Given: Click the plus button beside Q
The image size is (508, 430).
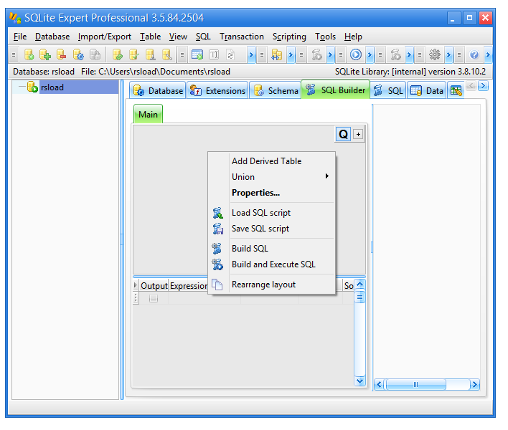Looking at the screenshot, I should [358, 134].
